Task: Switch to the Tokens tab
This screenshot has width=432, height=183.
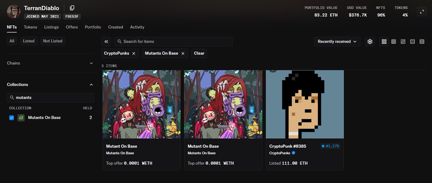Action: (x=31, y=27)
